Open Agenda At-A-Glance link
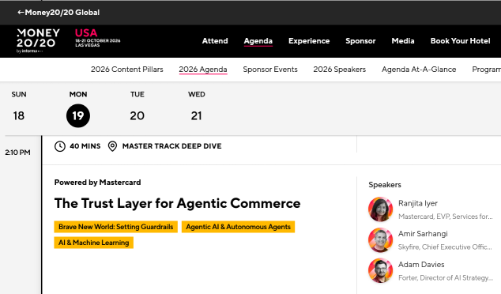501x294 pixels. pos(419,70)
